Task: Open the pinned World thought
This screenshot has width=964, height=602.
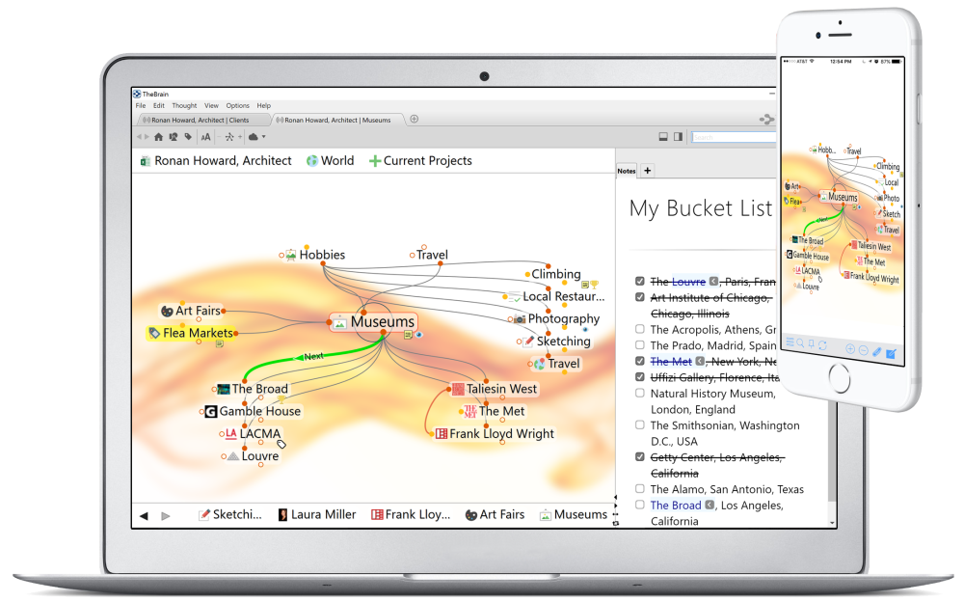Action: (x=330, y=161)
